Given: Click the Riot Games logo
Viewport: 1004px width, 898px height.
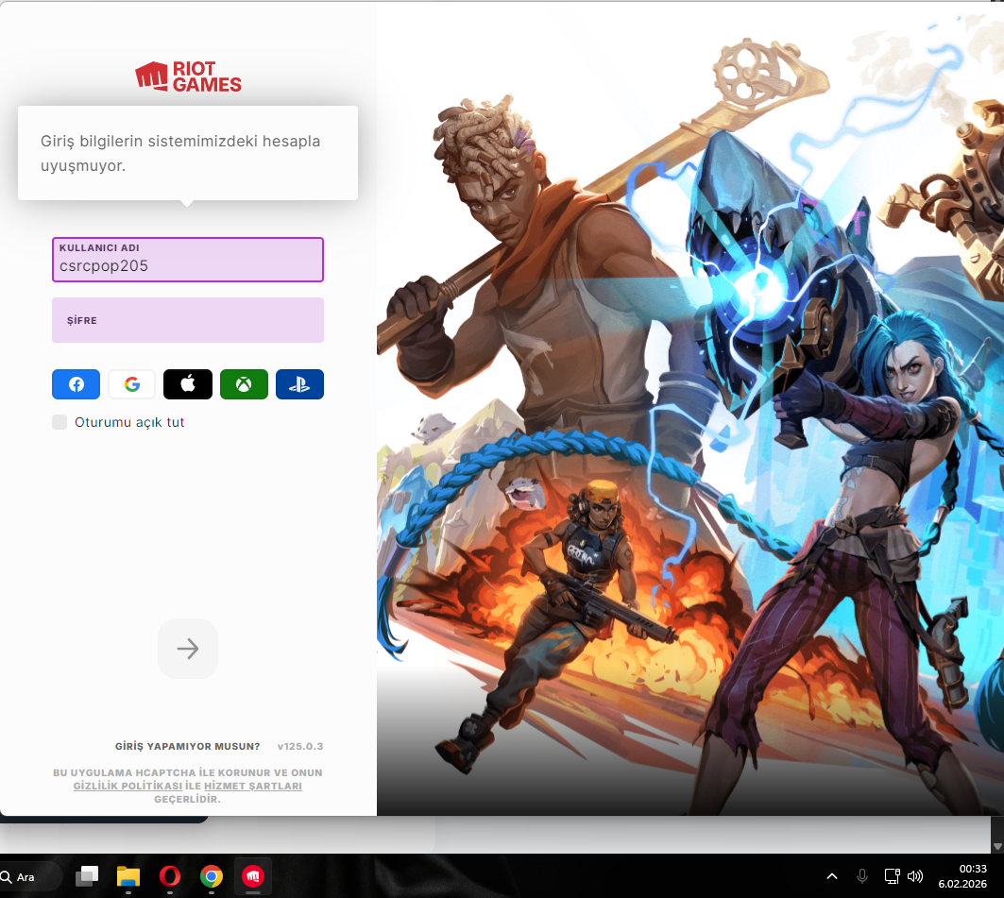Looking at the screenshot, I should [x=188, y=76].
